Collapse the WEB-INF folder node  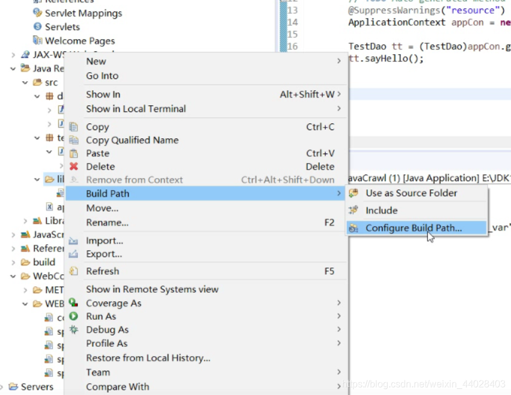[x=25, y=304]
